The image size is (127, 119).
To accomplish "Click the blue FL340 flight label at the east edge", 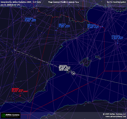I will click(117, 37).
